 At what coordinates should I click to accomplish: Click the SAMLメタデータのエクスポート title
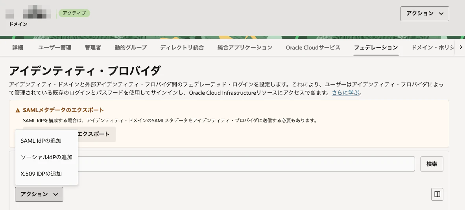63,110
